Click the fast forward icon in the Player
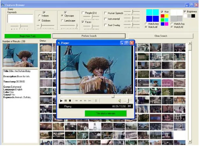Viewport: 200px width, 146px height. coord(85,101)
